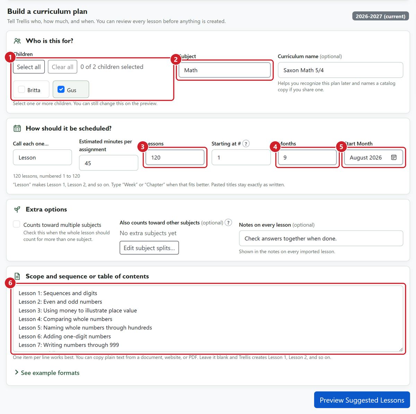The width and height of the screenshot is (416, 414).
Task: Click annotation badge number 6
Action: pos(10,283)
